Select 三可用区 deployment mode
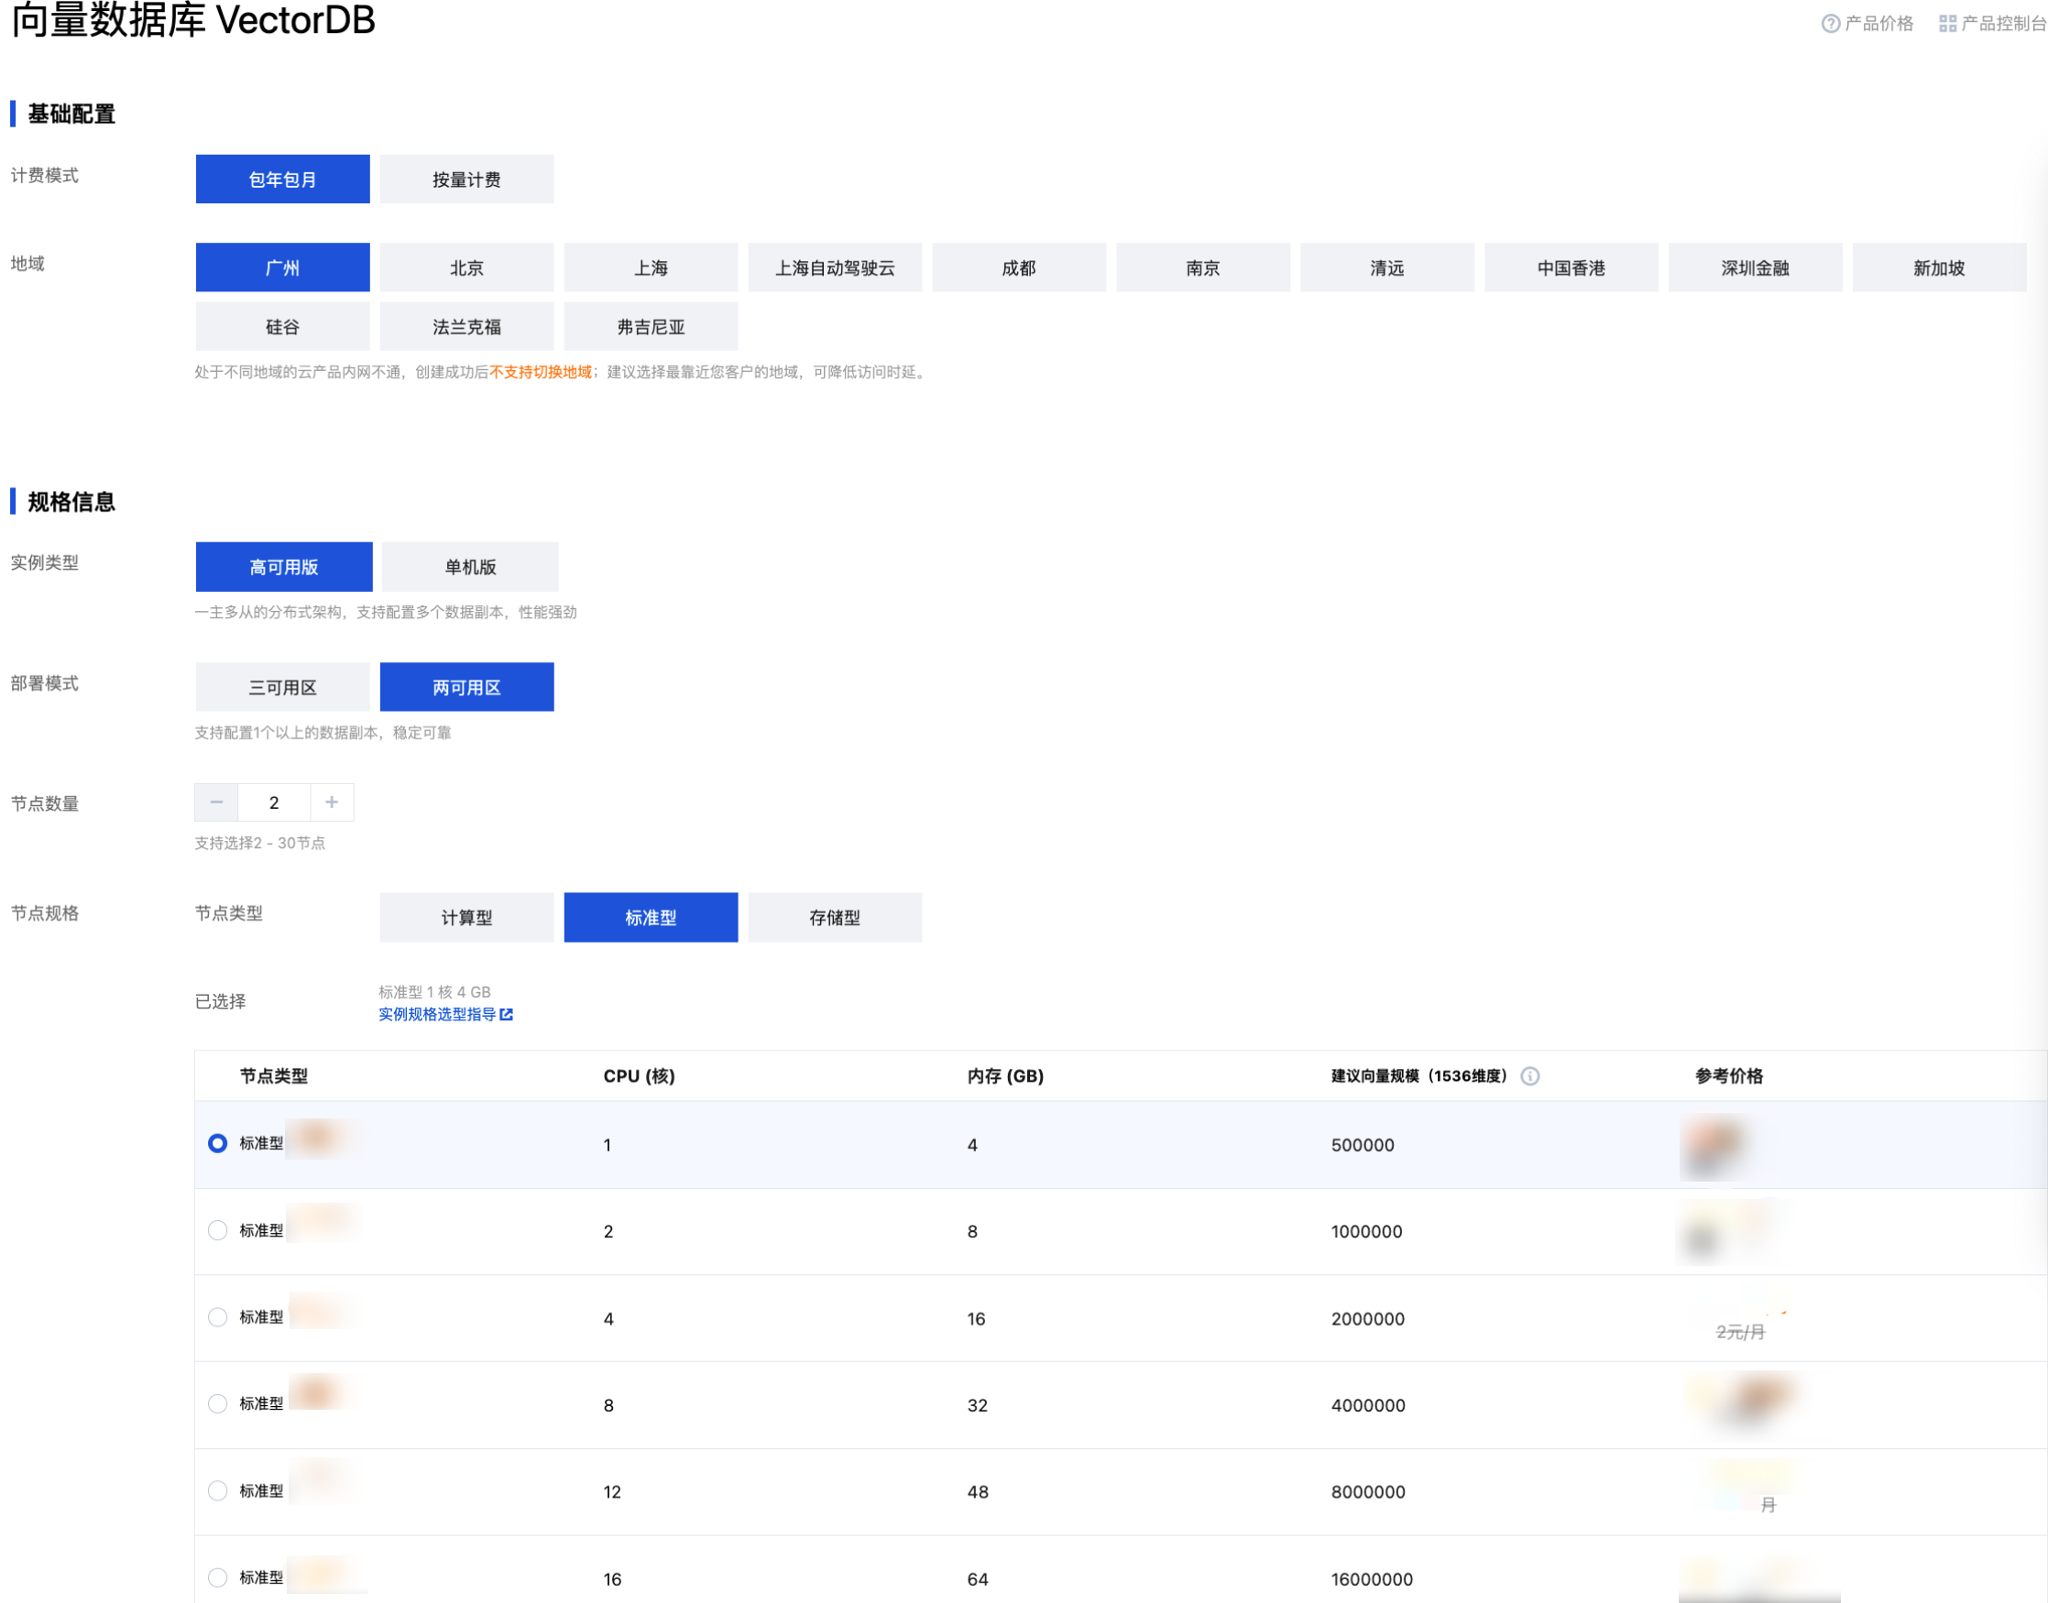Image resolution: width=2048 pixels, height=1603 pixels. (x=282, y=687)
